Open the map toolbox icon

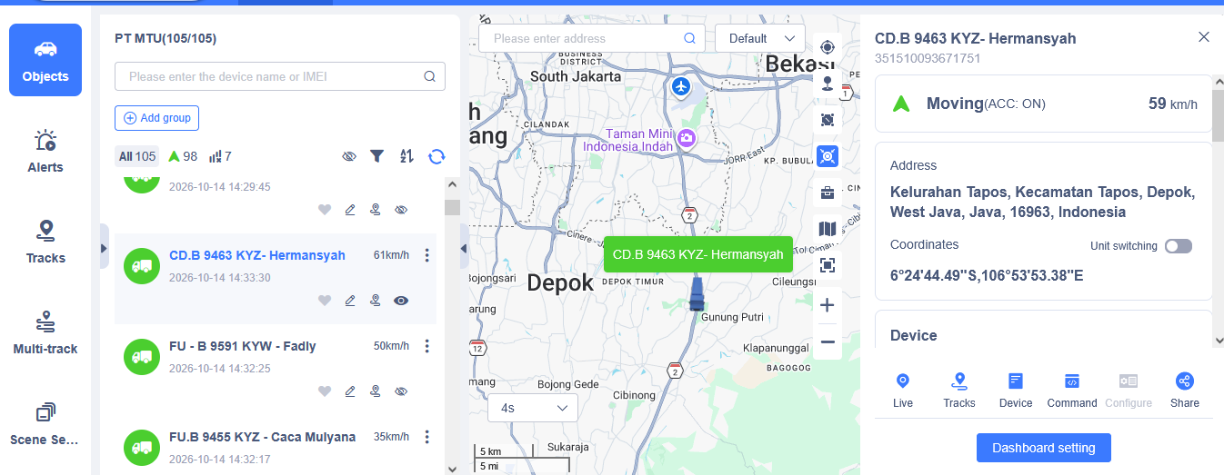pos(827,193)
